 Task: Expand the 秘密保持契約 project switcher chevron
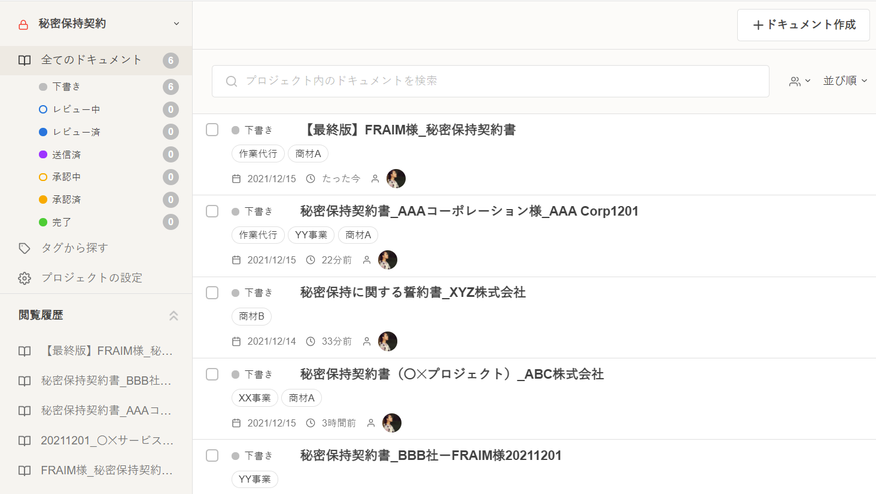click(177, 24)
